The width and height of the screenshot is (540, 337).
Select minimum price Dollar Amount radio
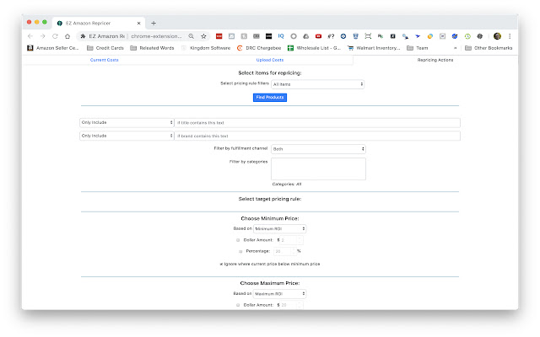click(x=238, y=240)
